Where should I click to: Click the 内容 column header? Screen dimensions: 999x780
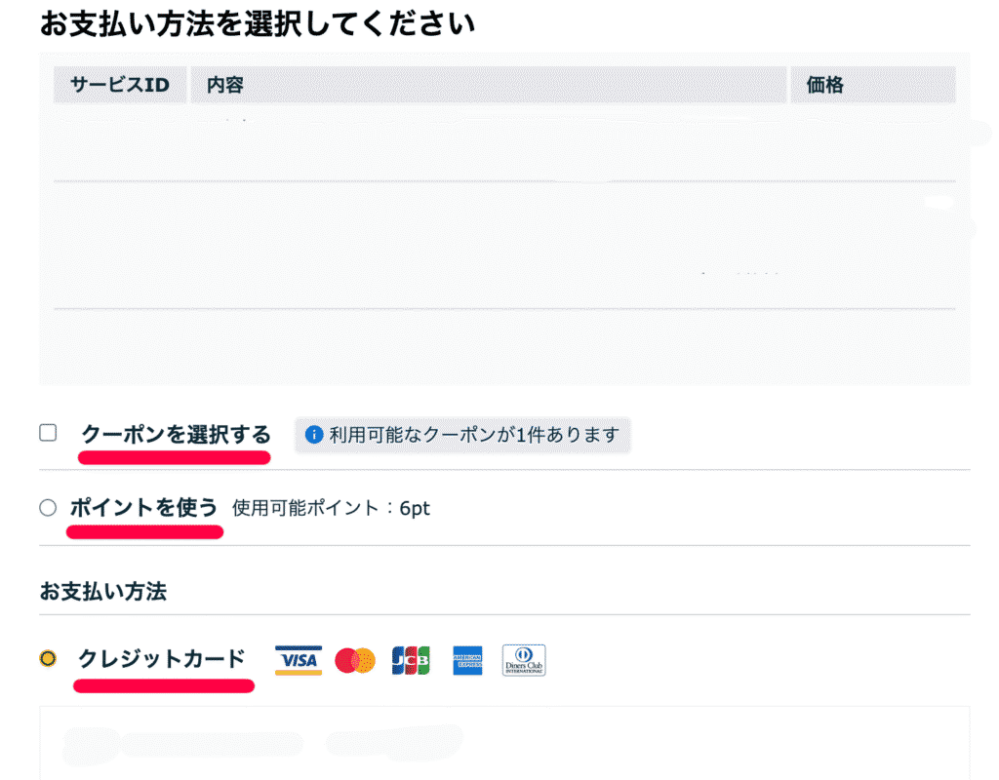[x=225, y=86]
